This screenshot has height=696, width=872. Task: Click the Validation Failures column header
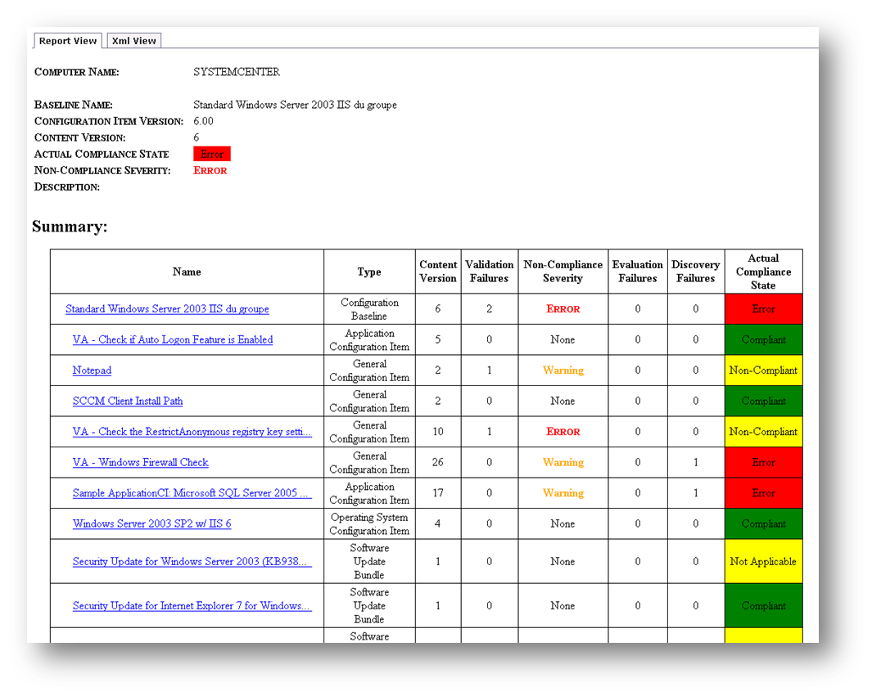pos(489,272)
